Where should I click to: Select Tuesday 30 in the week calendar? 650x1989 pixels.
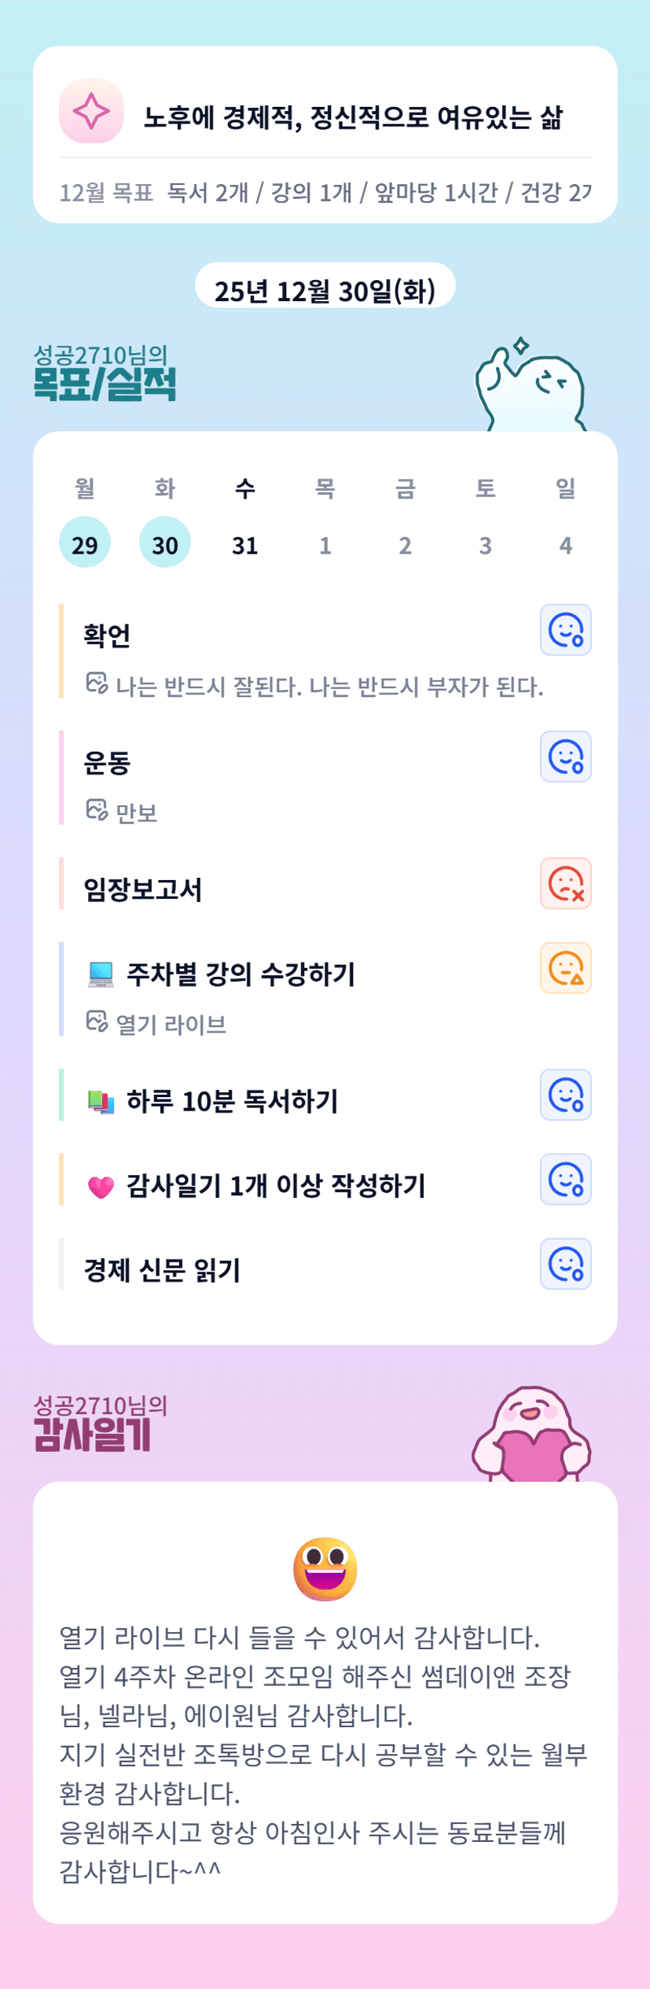pyautogui.click(x=165, y=543)
